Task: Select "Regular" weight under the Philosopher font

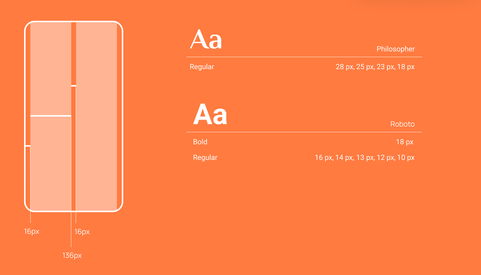Action: pos(202,67)
